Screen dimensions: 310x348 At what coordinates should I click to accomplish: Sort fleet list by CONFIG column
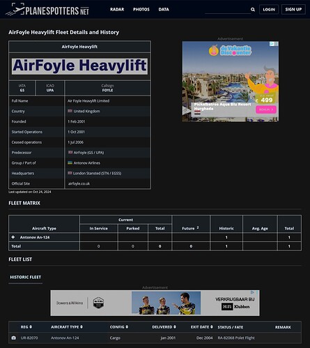click(119, 327)
